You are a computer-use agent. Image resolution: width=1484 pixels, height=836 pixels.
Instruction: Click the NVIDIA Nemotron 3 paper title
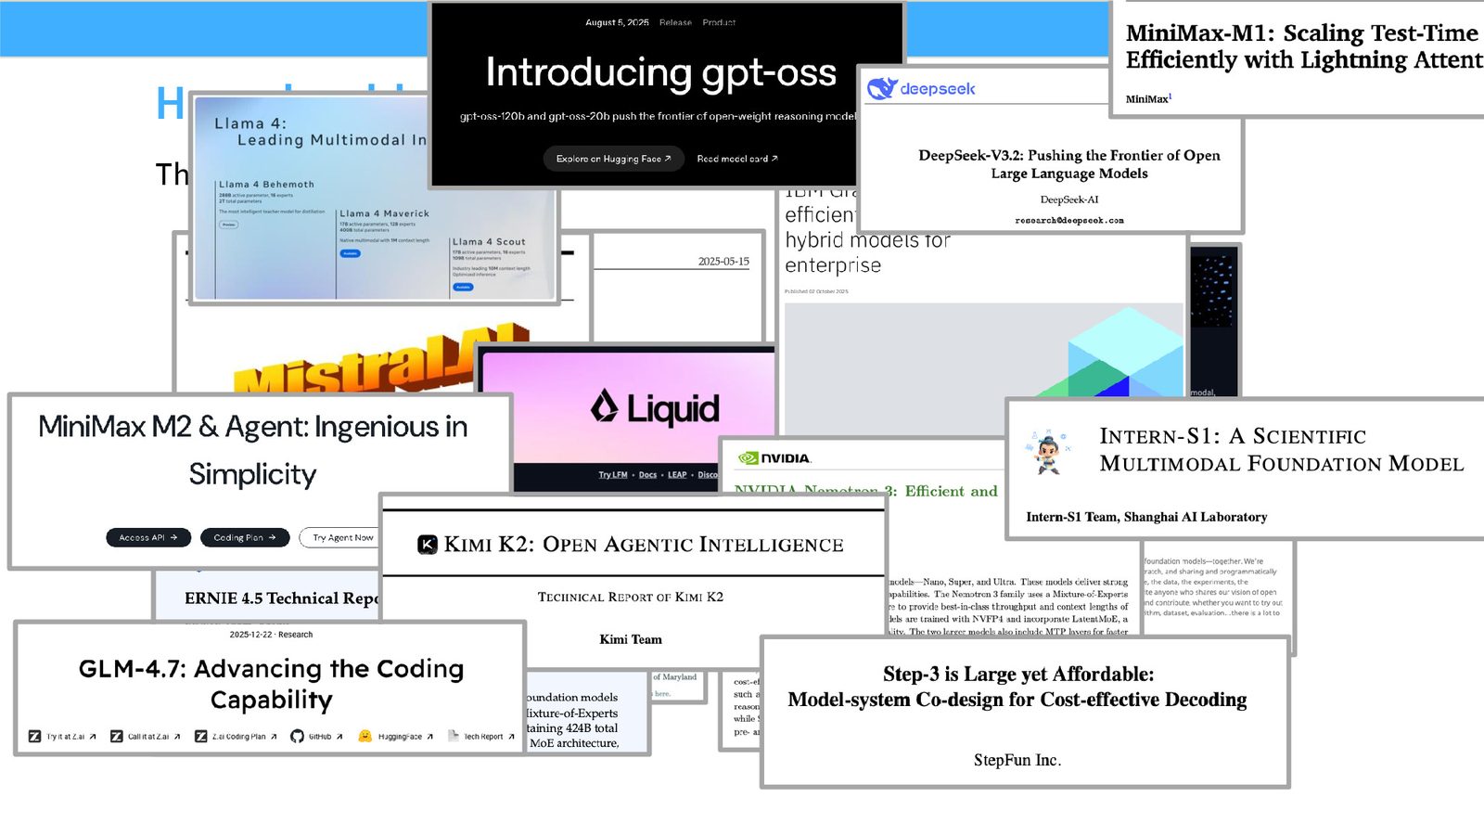point(866,491)
